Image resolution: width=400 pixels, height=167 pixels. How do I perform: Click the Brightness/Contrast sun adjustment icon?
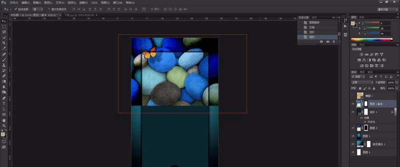[362, 54]
